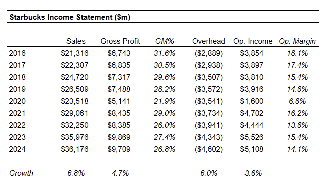Click the sales growth value 6.8%
Viewport: 327px width, 186px height.
(76, 173)
